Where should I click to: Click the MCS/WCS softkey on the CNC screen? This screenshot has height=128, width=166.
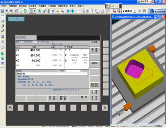94,85
